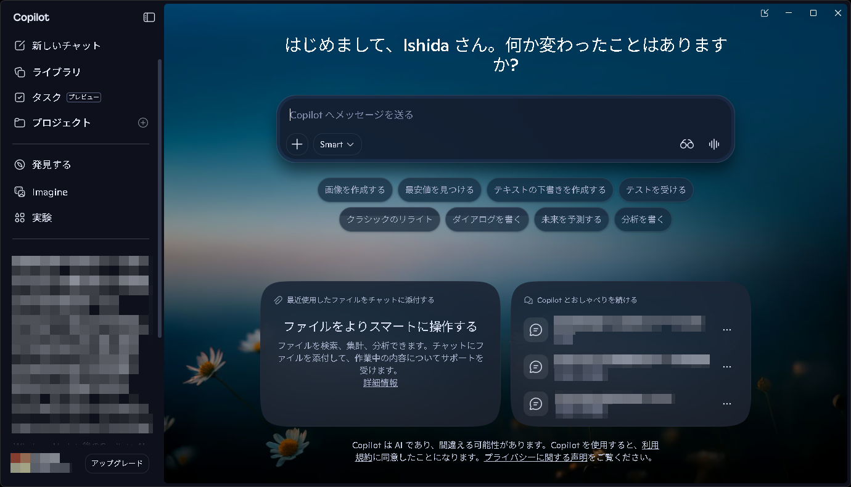Open more options for third conversation
The height and width of the screenshot is (487, 851).
pyautogui.click(x=726, y=404)
